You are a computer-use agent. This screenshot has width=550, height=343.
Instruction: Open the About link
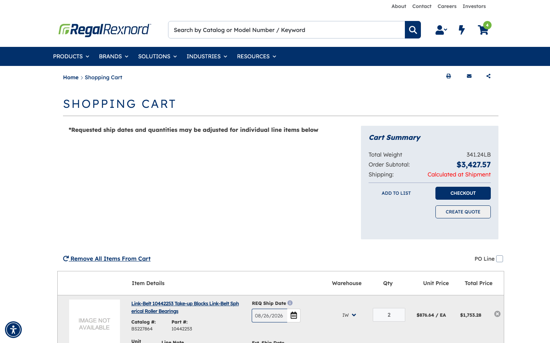tap(399, 6)
